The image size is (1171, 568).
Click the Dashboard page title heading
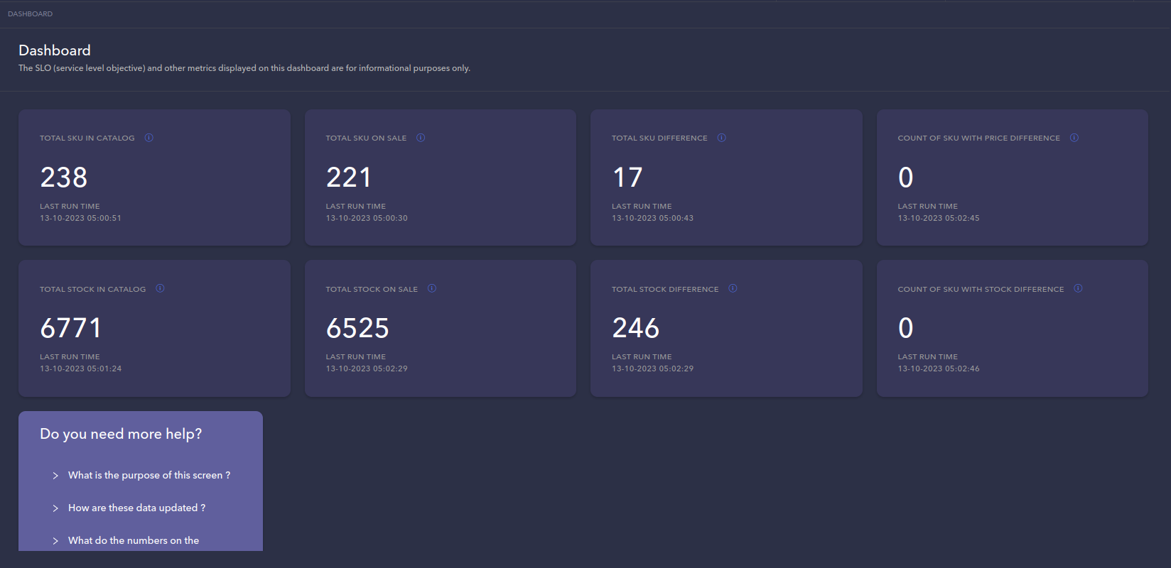55,50
